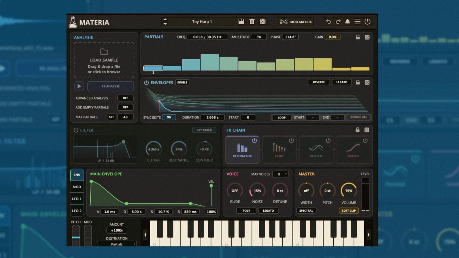Enable the Reverse envelopes button
Viewport: 459px width, 258px height.
click(x=319, y=82)
